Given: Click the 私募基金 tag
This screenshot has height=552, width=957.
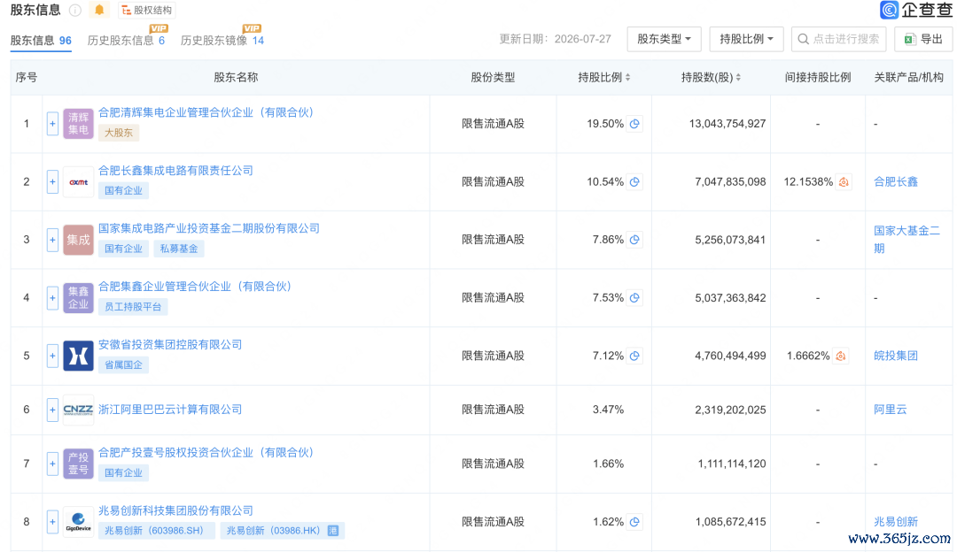Looking at the screenshot, I should pyautogui.click(x=179, y=249).
